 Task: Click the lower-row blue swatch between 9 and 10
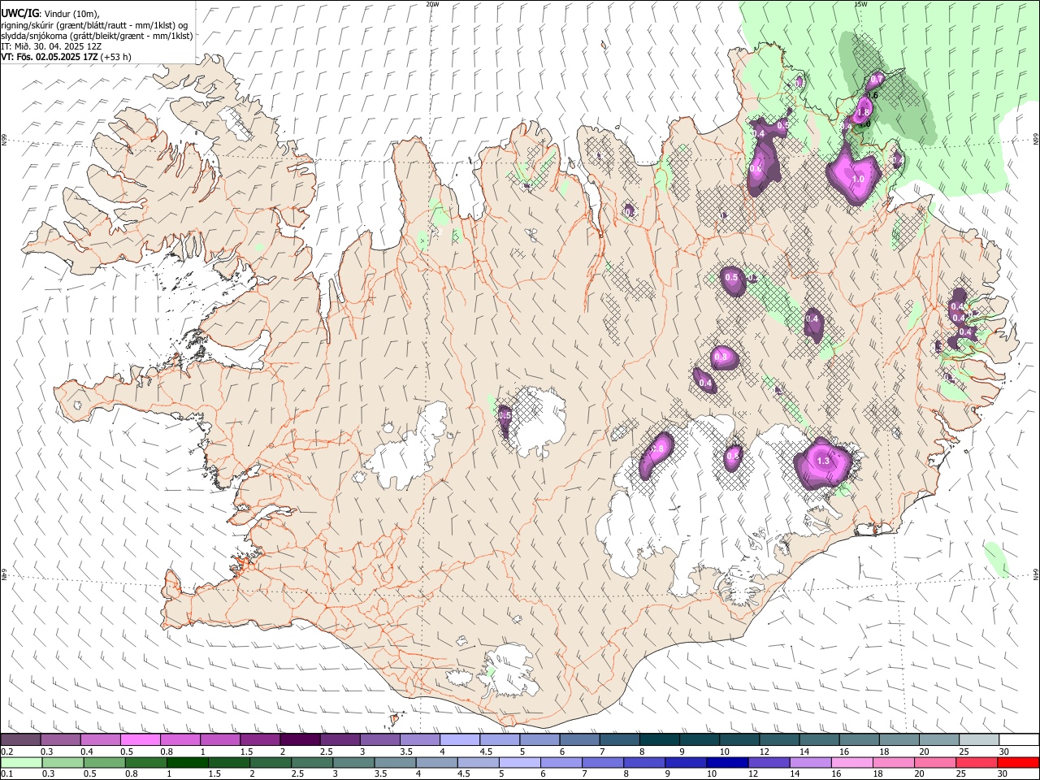(687, 762)
